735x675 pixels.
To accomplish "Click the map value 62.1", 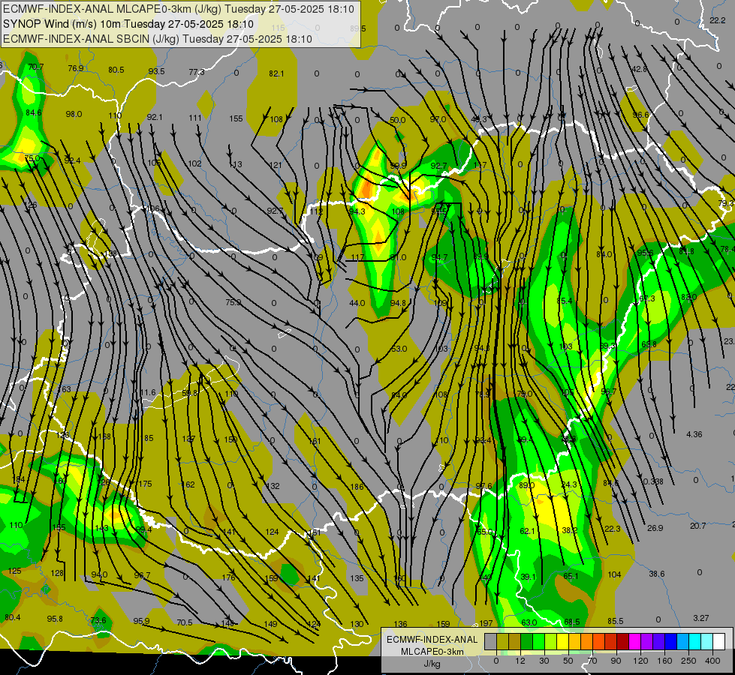I will pyautogui.click(x=527, y=531).
